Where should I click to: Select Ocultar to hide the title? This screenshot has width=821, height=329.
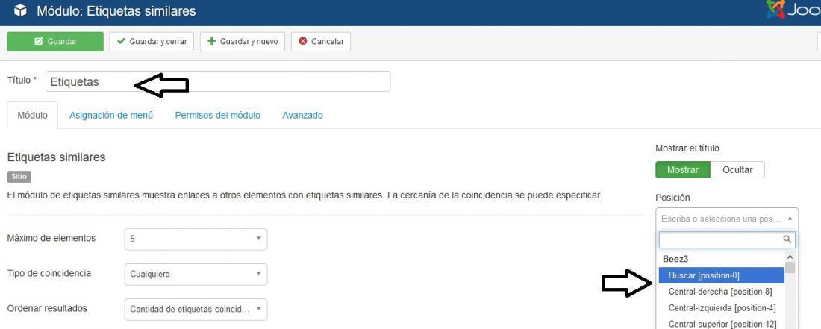coord(737,170)
